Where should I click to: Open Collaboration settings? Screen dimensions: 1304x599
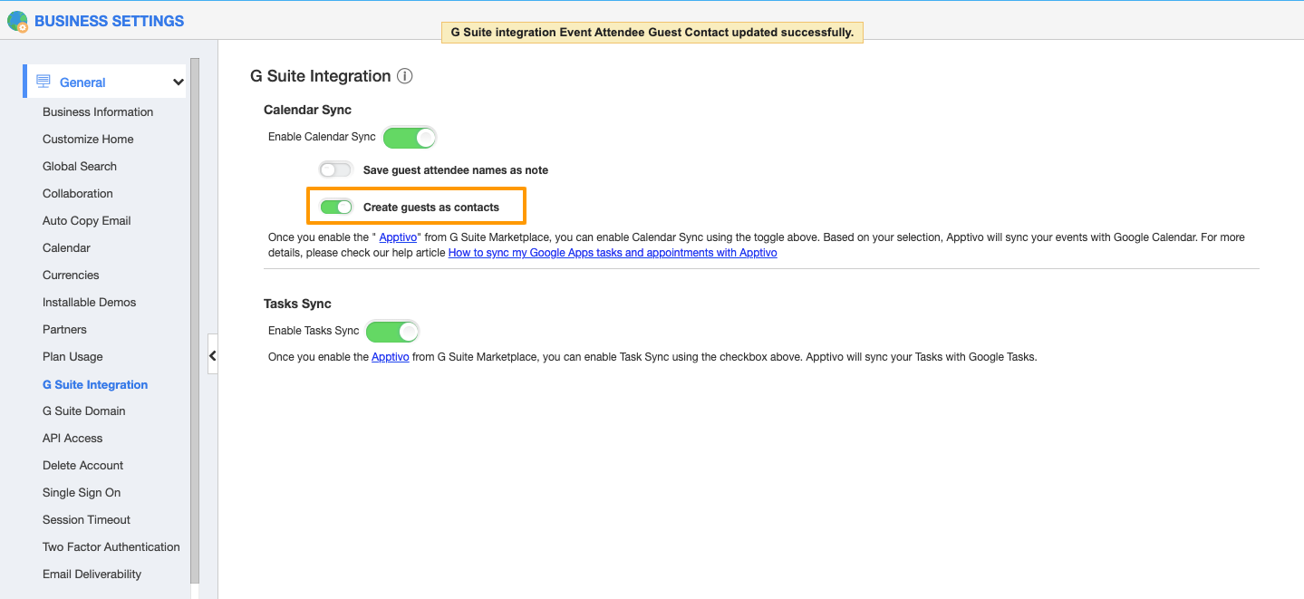pyautogui.click(x=78, y=193)
